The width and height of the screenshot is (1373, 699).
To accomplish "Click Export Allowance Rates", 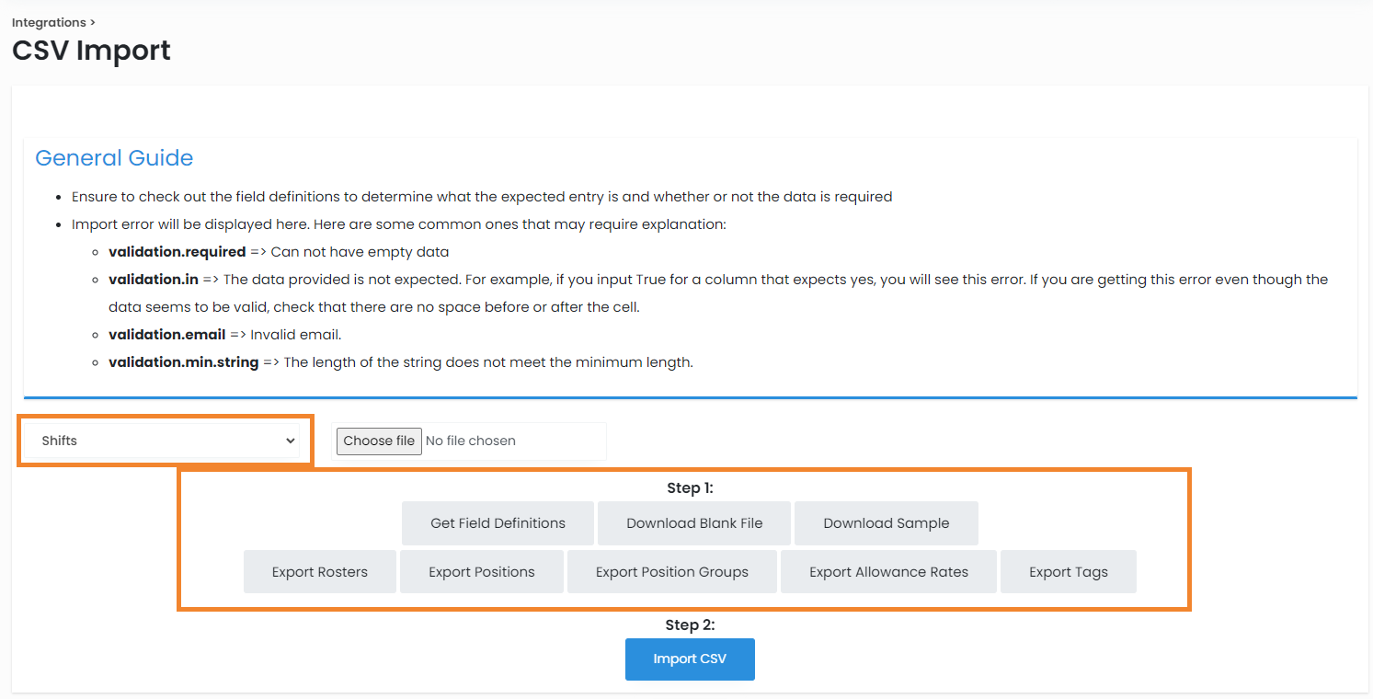I will coord(888,572).
